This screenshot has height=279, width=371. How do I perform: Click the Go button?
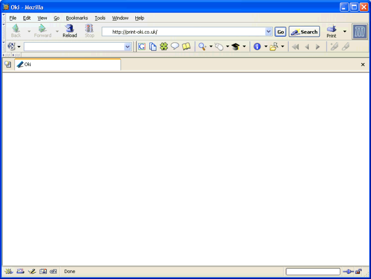pos(281,32)
